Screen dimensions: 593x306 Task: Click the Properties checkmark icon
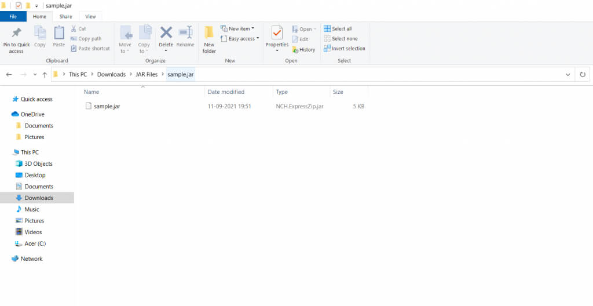pos(277,34)
